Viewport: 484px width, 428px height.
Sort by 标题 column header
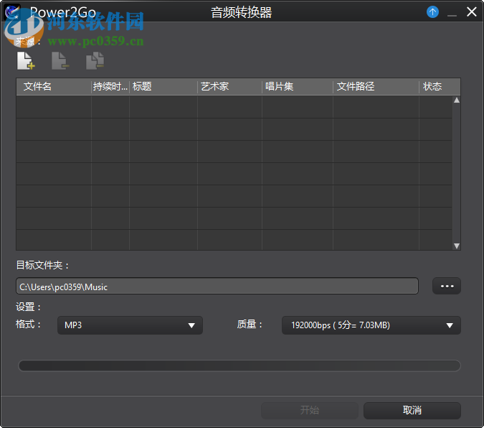pyautogui.click(x=163, y=87)
